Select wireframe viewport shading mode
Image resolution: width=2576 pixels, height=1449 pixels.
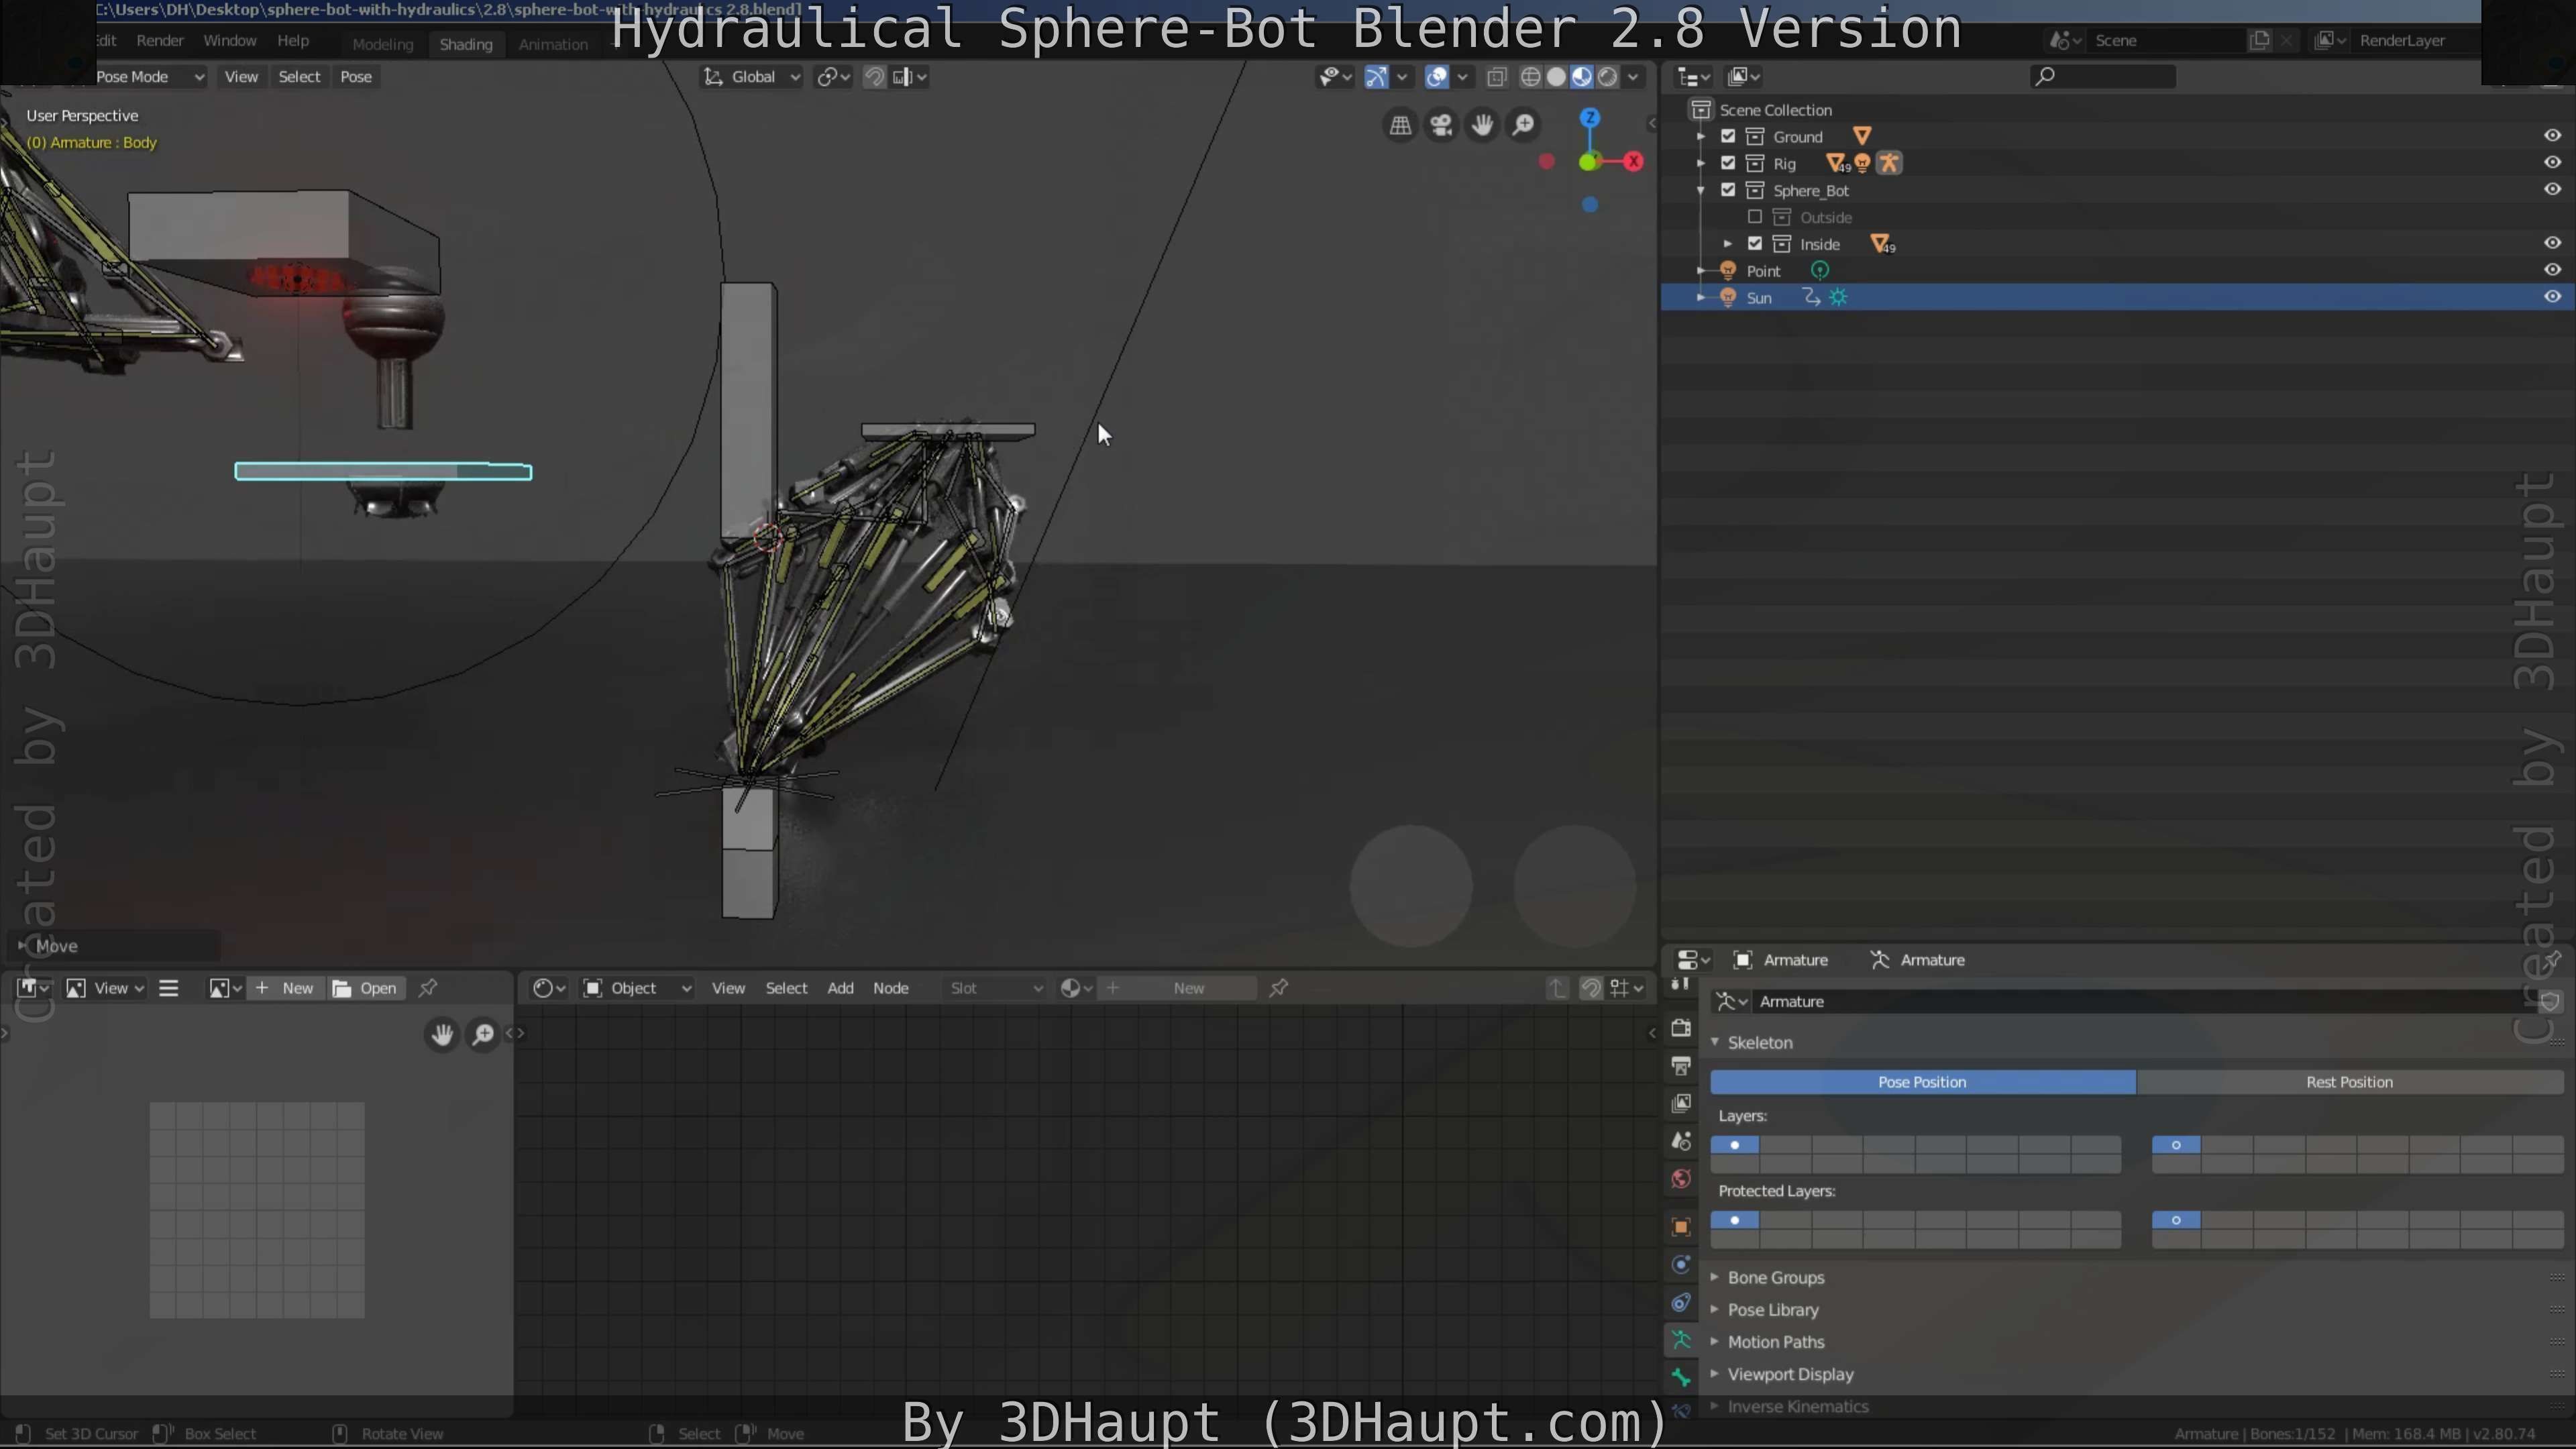(x=1530, y=77)
